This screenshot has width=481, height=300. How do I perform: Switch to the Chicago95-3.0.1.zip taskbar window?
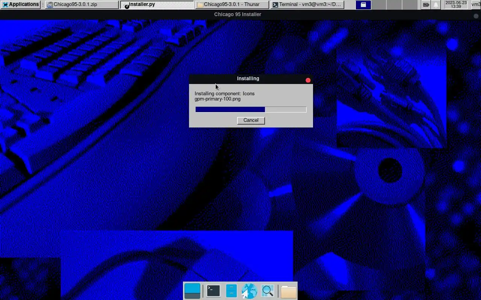[x=82, y=4]
